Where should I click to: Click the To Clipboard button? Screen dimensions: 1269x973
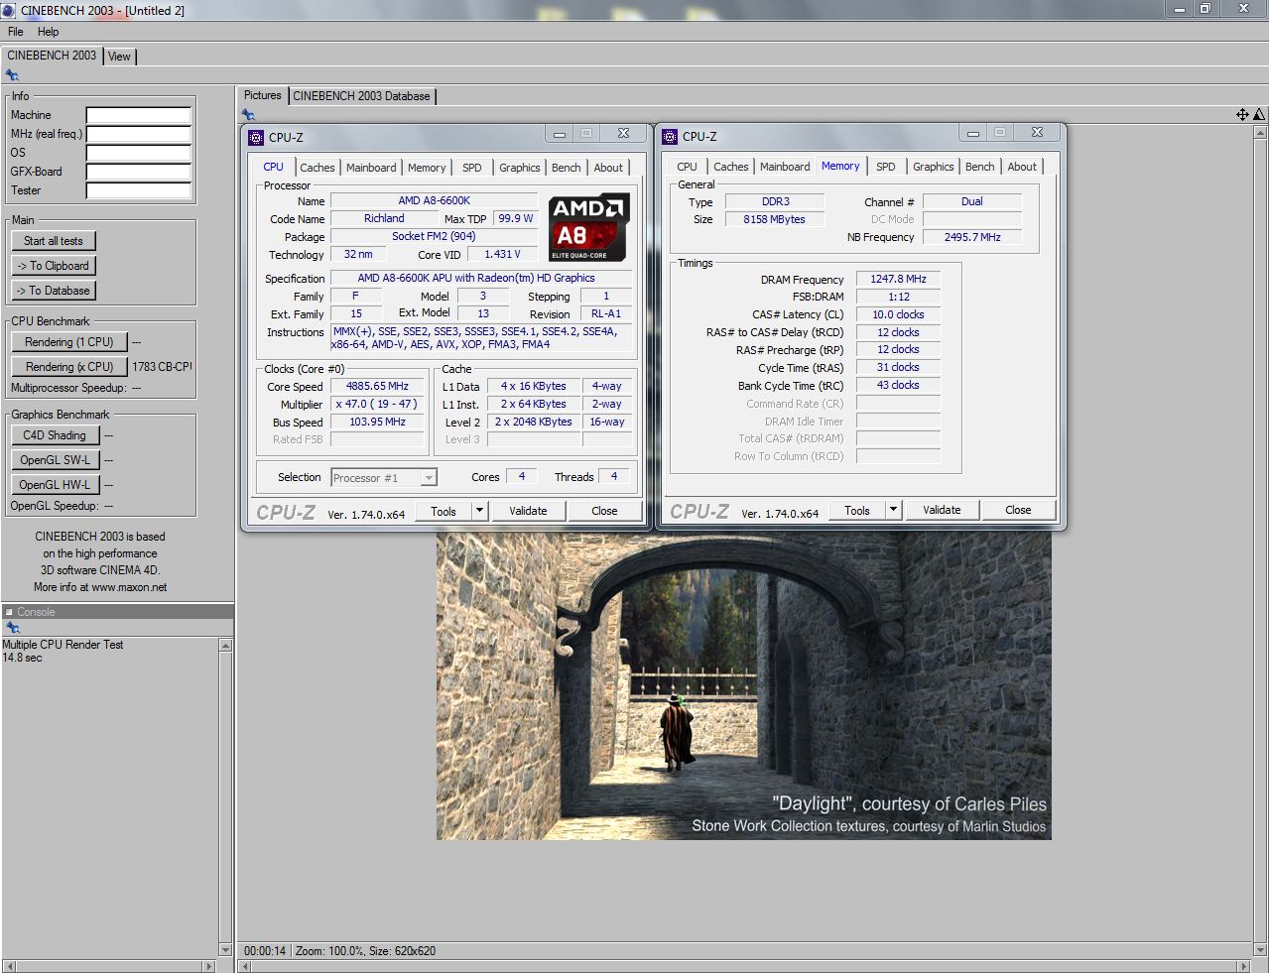click(x=54, y=266)
